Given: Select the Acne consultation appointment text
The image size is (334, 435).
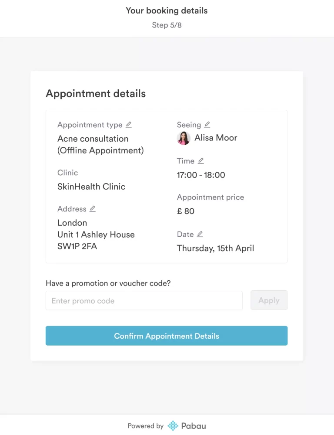Looking at the screenshot, I should pos(93,139).
